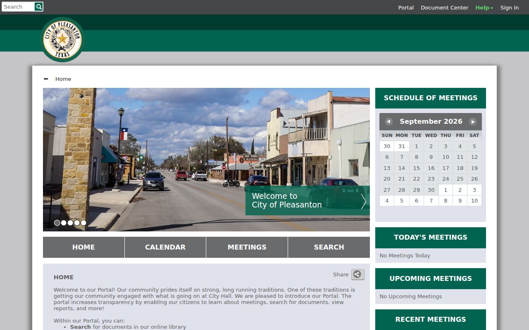Click the Share icon button
Viewport: 529px width, 330px height.
358,274
